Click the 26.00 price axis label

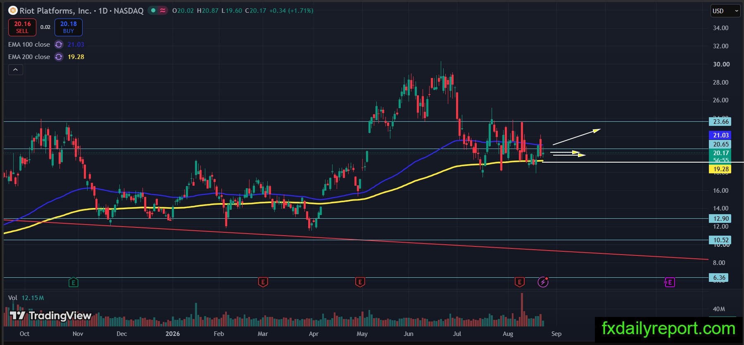pos(721,100)
